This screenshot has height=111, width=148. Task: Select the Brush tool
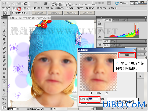(4, 52)
